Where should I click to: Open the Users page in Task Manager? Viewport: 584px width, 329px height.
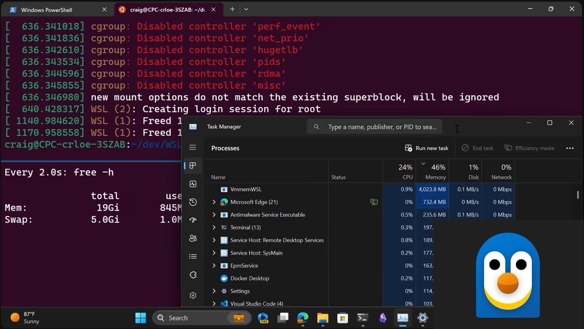click(193, 238)
